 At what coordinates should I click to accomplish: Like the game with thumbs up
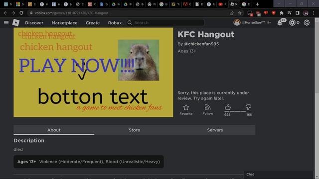228,107
